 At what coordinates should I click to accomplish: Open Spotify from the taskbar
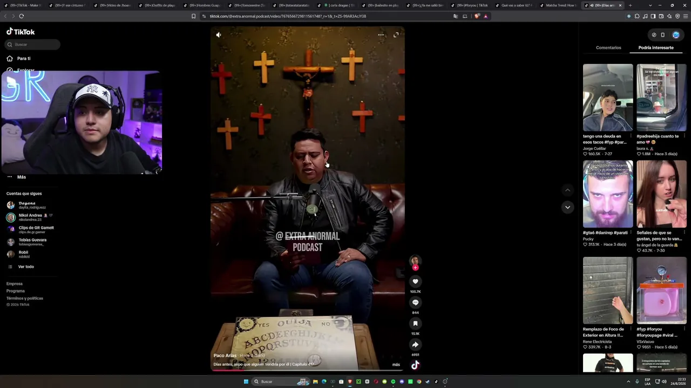[x=393, y=382]
